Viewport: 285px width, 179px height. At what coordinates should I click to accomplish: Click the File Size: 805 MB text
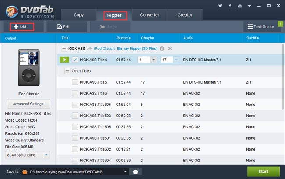click(x=19, y=147)
